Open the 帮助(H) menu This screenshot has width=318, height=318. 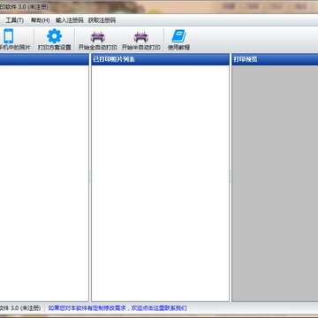point(41,20)
